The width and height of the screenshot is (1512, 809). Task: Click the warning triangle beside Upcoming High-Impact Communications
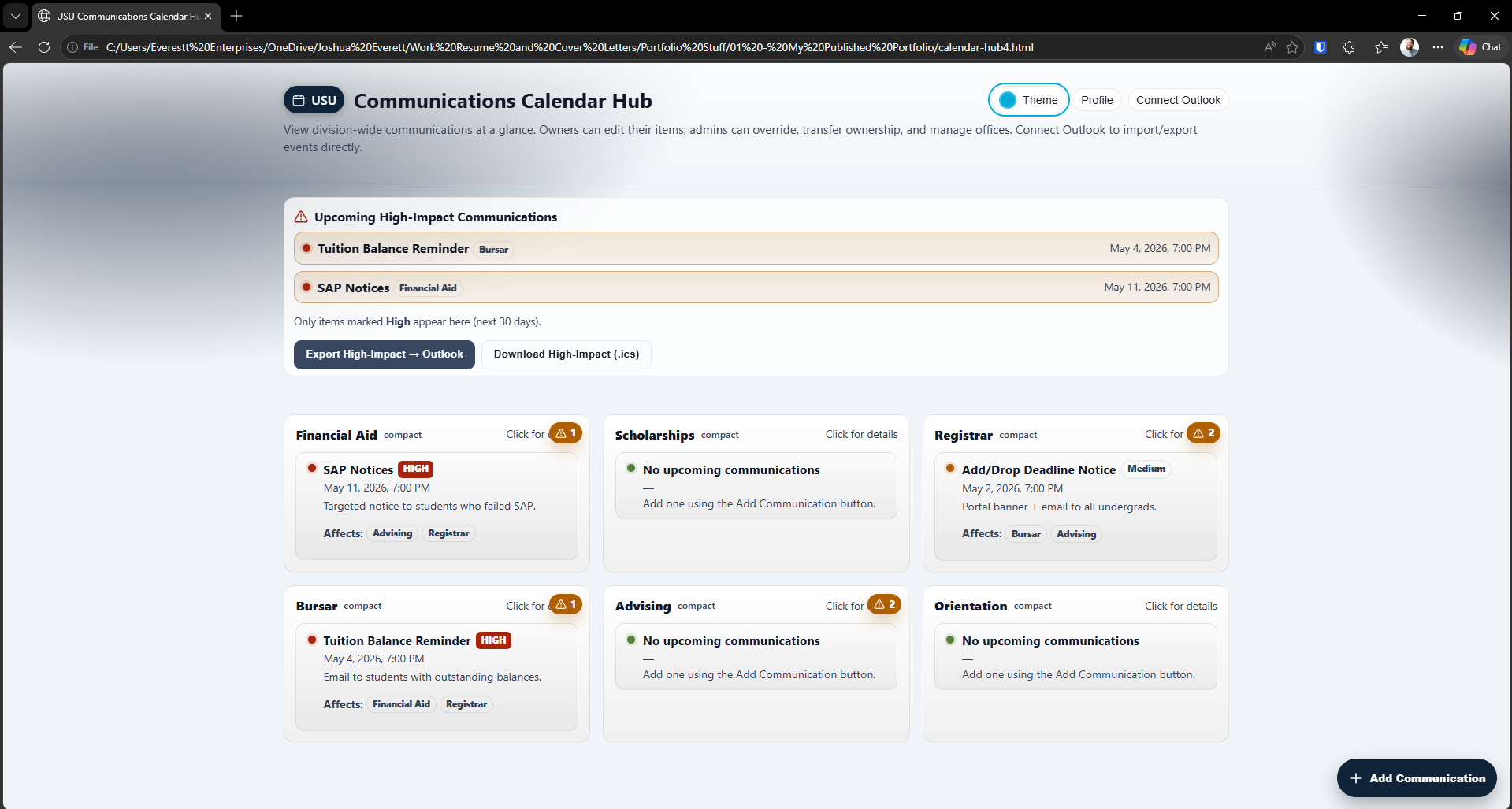[301, 217]
